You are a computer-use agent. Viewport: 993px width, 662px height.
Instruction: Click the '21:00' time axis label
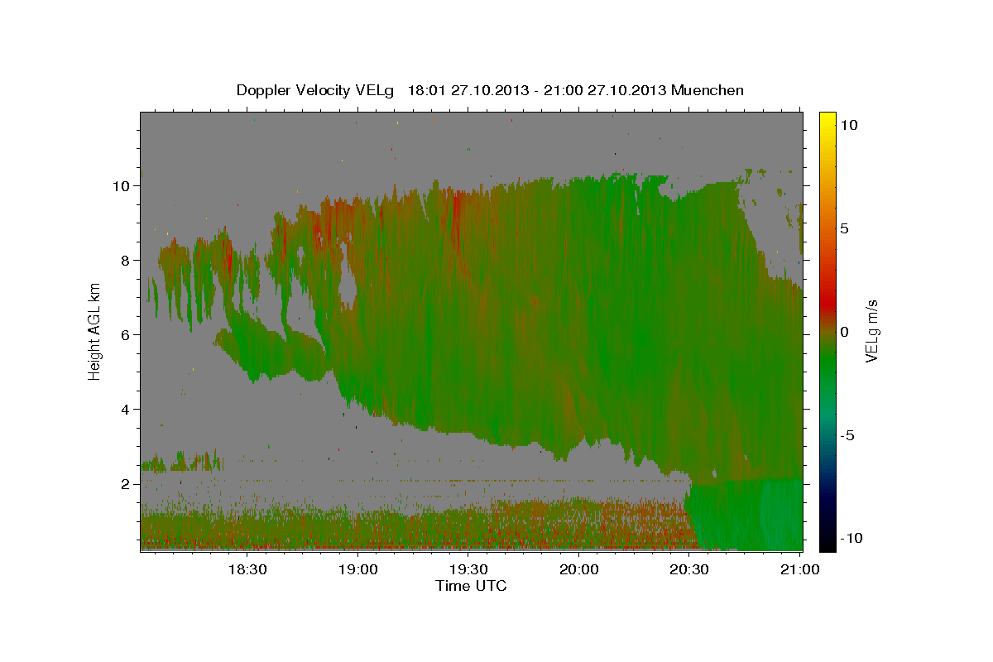click(799, 569)
